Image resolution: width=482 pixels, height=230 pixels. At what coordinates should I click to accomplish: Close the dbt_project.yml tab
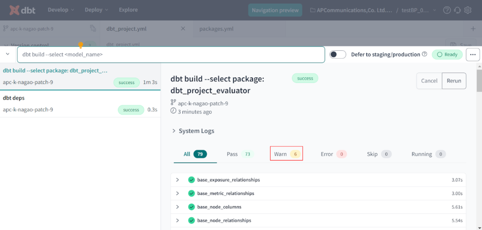tap(183, 29)
